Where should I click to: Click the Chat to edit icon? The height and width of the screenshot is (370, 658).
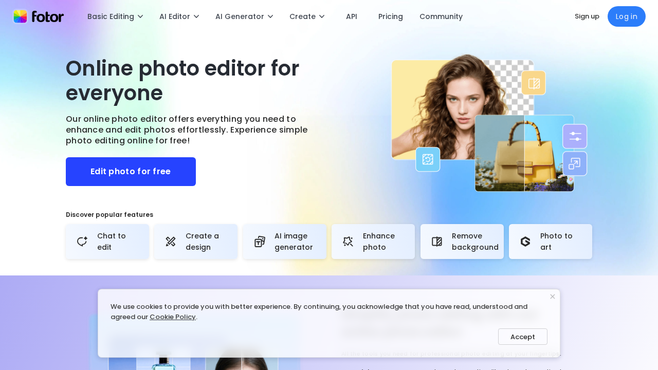tap(82, 242)
